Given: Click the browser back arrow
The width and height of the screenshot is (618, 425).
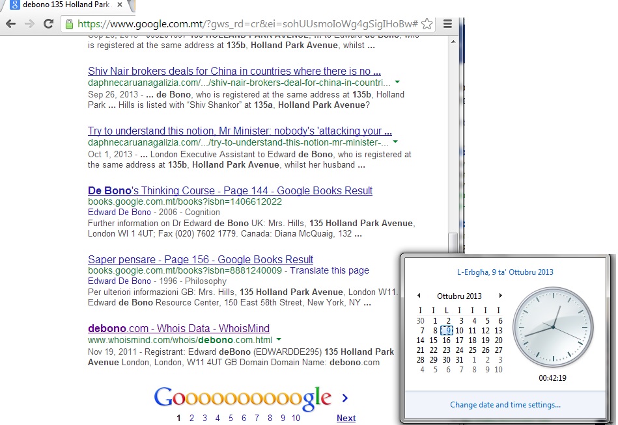Looking at the screenshot, I should click(x=10, y=24).
